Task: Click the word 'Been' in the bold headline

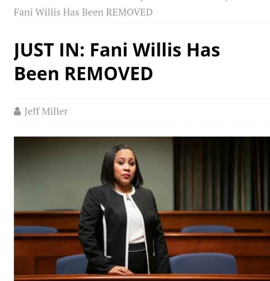Action: [36, 74]
